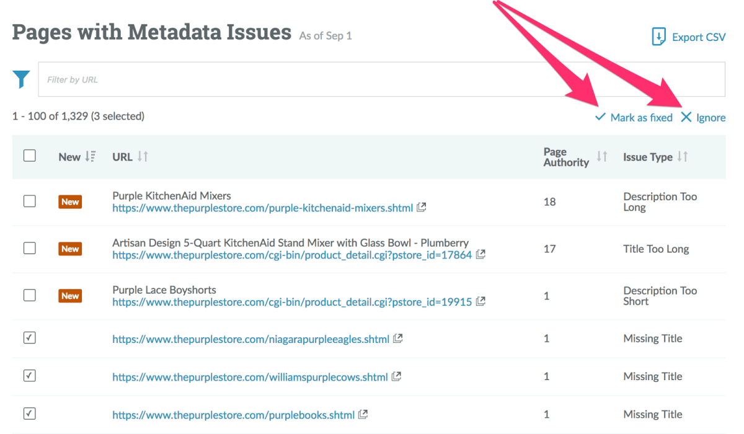Sort by the Issue Type column arrows
Screen dimensions: 744x434
[x=683, y=157]
